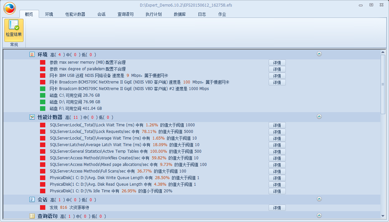Open the 查询语句 tab
389x222 pixels.
(x=126, y=14)
